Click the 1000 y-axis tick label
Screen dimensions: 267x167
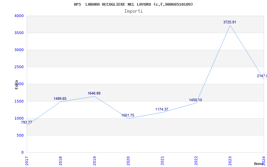pos(19,119)
